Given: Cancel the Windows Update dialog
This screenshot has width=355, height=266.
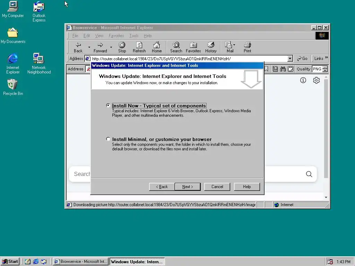Looking at the screenshot, I should tap(217, 187).
